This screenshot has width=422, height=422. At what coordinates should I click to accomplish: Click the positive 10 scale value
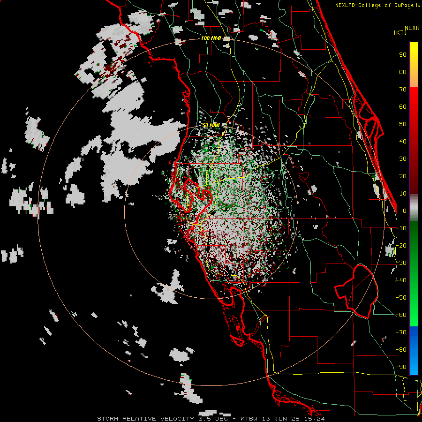click(403, 194)
